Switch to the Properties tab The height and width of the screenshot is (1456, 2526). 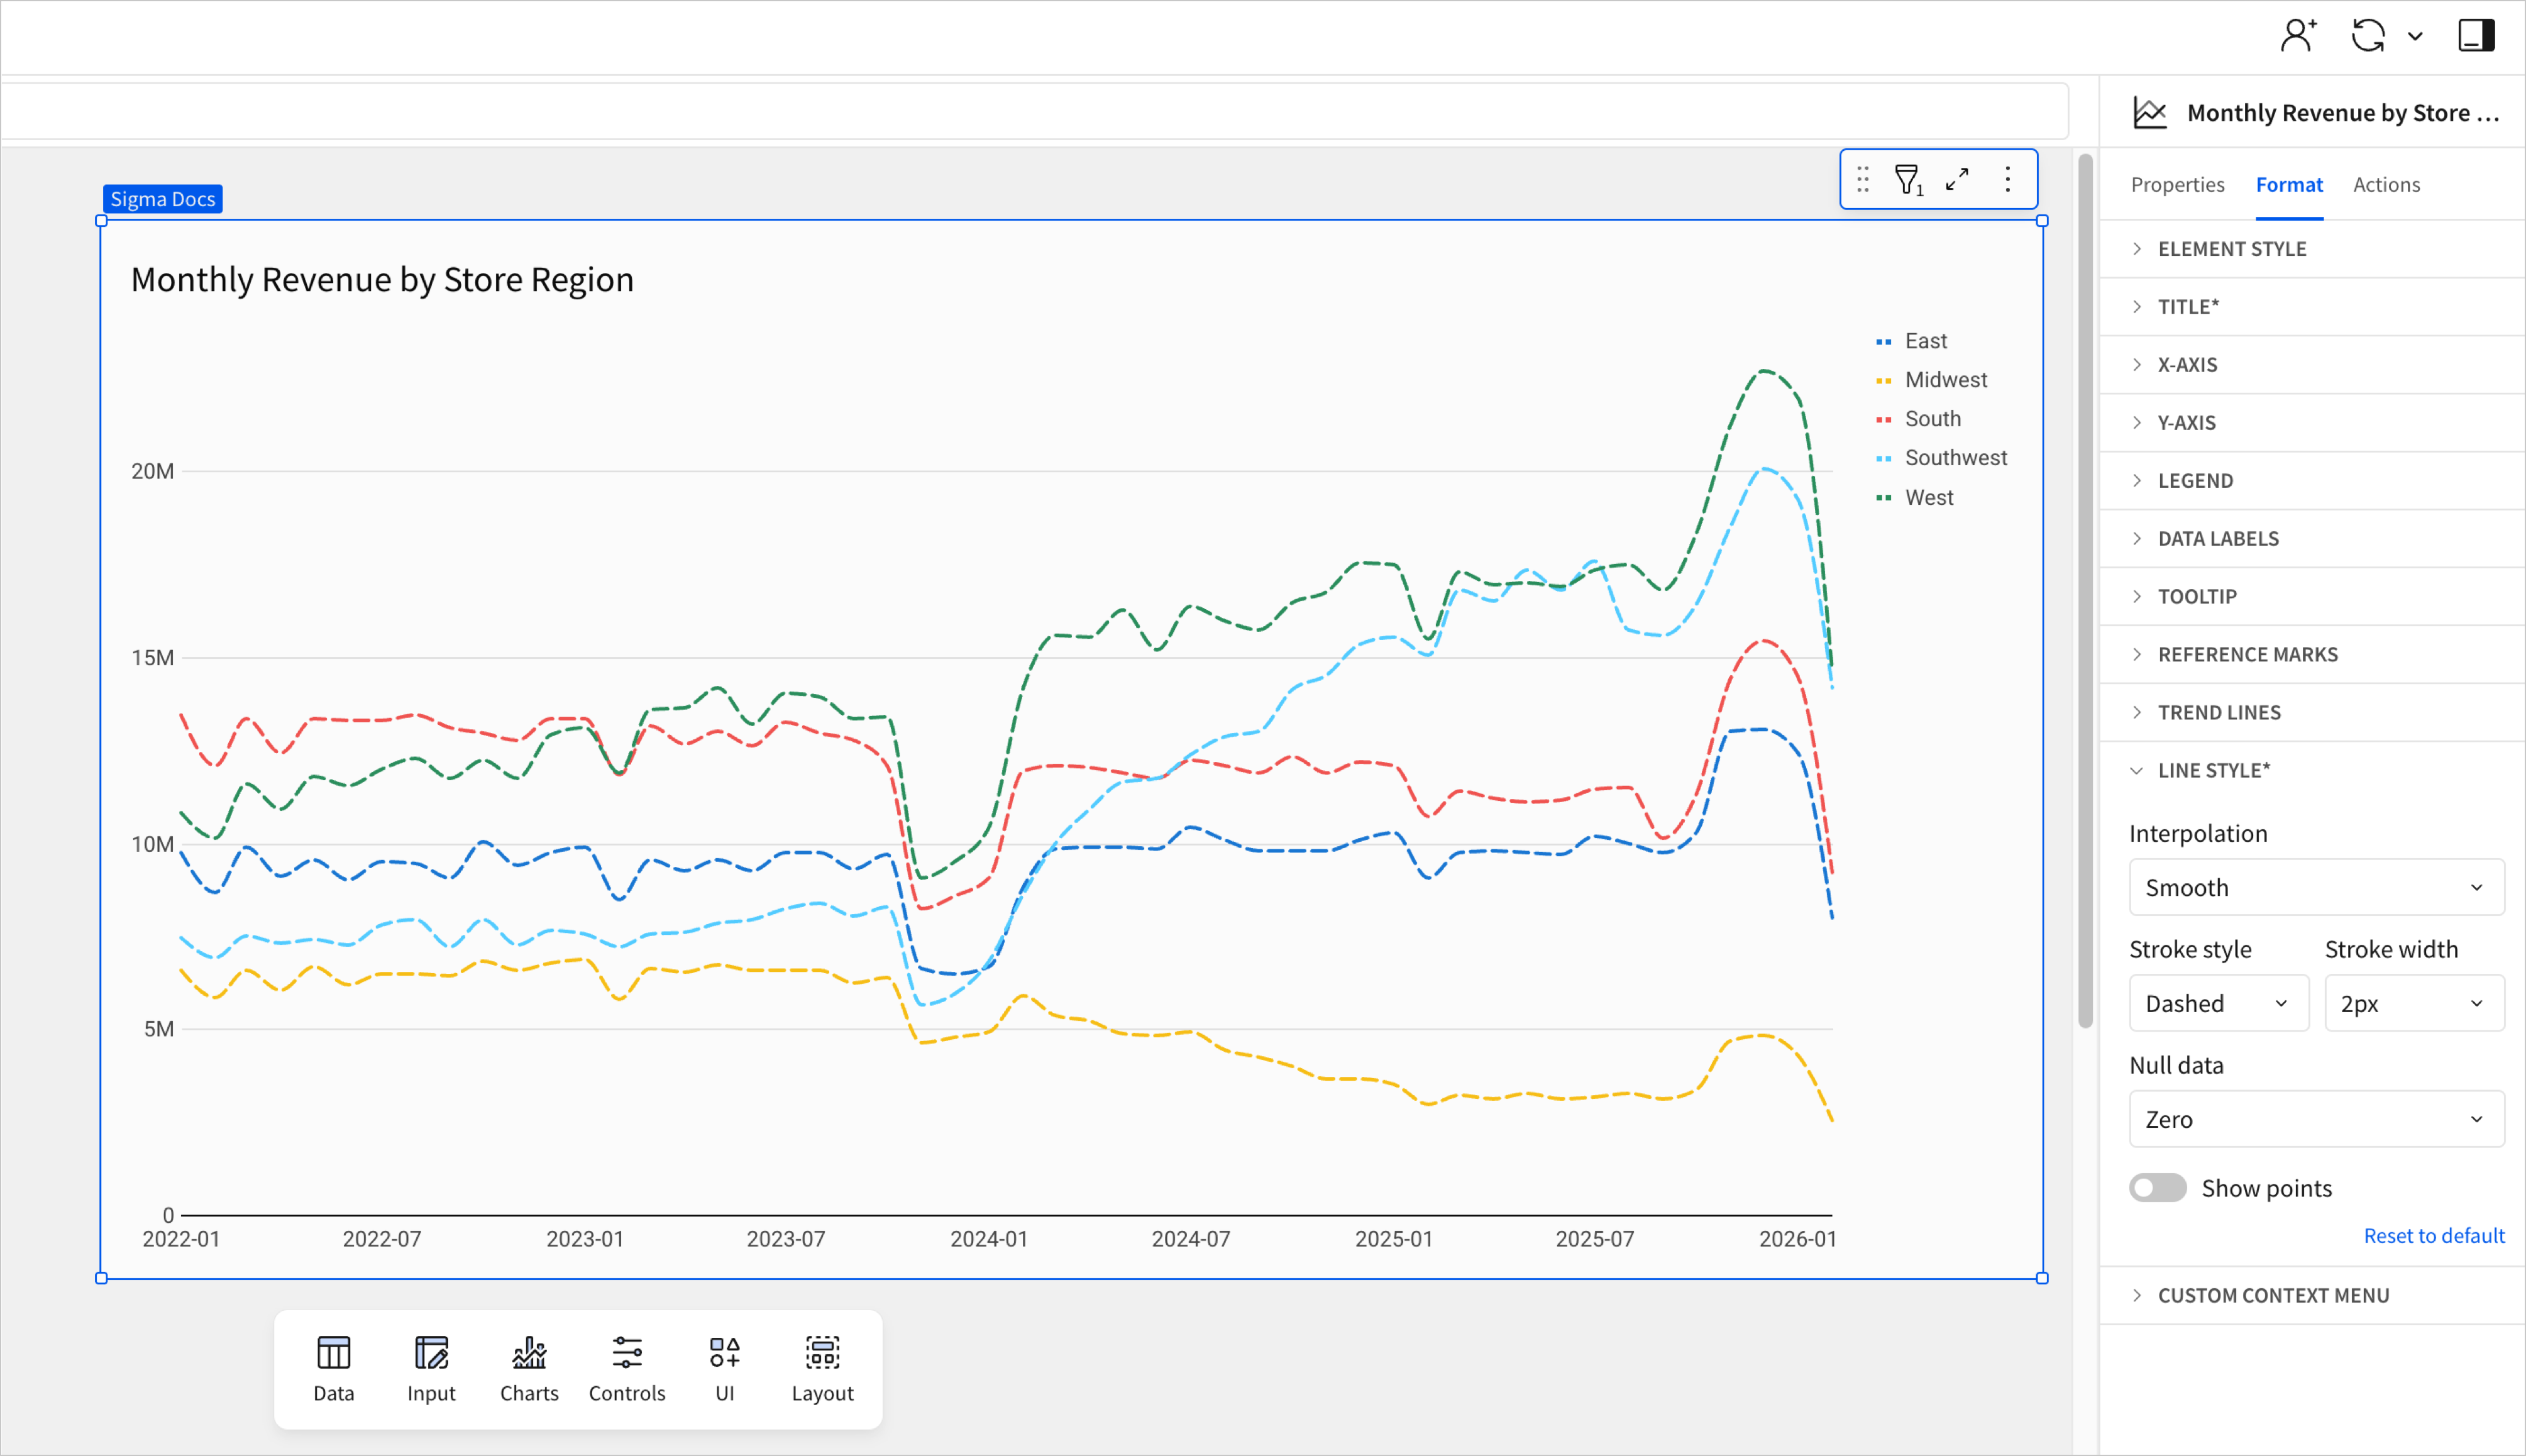pyautogui.click(x=2179, y=184)
